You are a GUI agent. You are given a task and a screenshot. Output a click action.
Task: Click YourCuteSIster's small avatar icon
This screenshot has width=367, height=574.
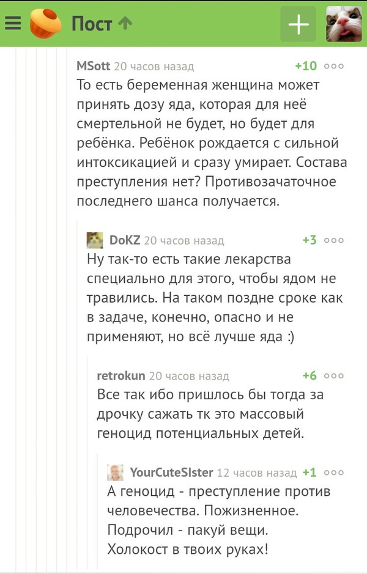(115, 473)
